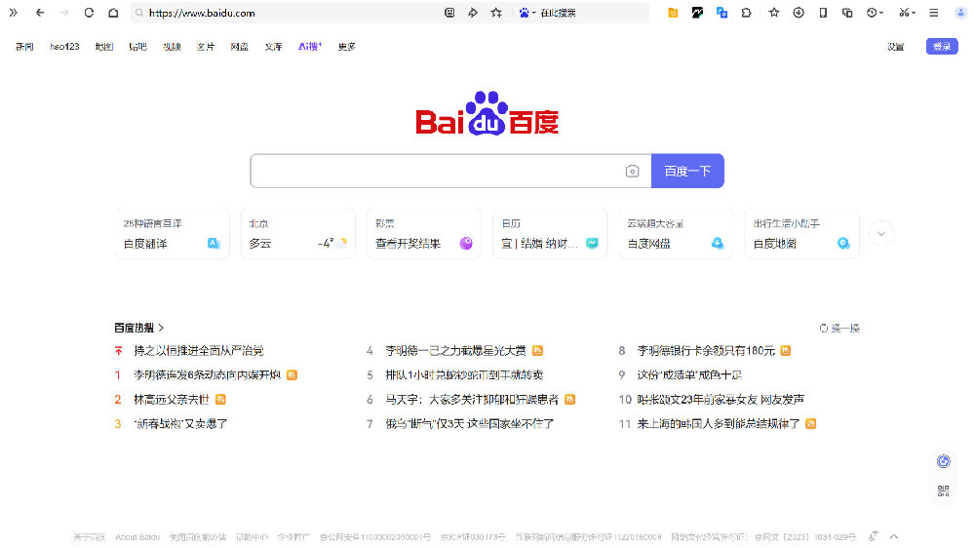The height and width of the screenshot is (548, 975).
Task: Reload the page with refresh icon
Action: 89,13
